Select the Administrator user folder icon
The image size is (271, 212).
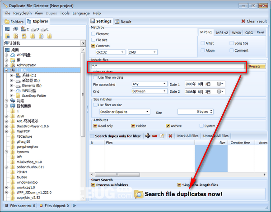tap(13, 65)
